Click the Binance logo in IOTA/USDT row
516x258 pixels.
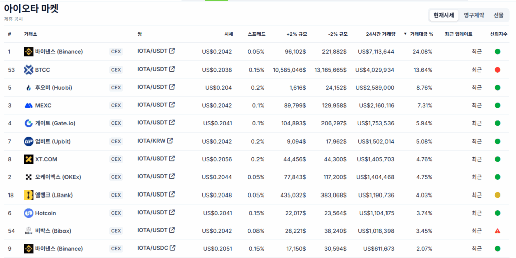point(29,52)
